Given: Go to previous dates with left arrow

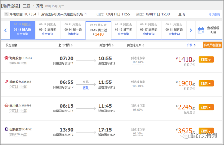Looking at the screenshot, I should coord(5,30).
